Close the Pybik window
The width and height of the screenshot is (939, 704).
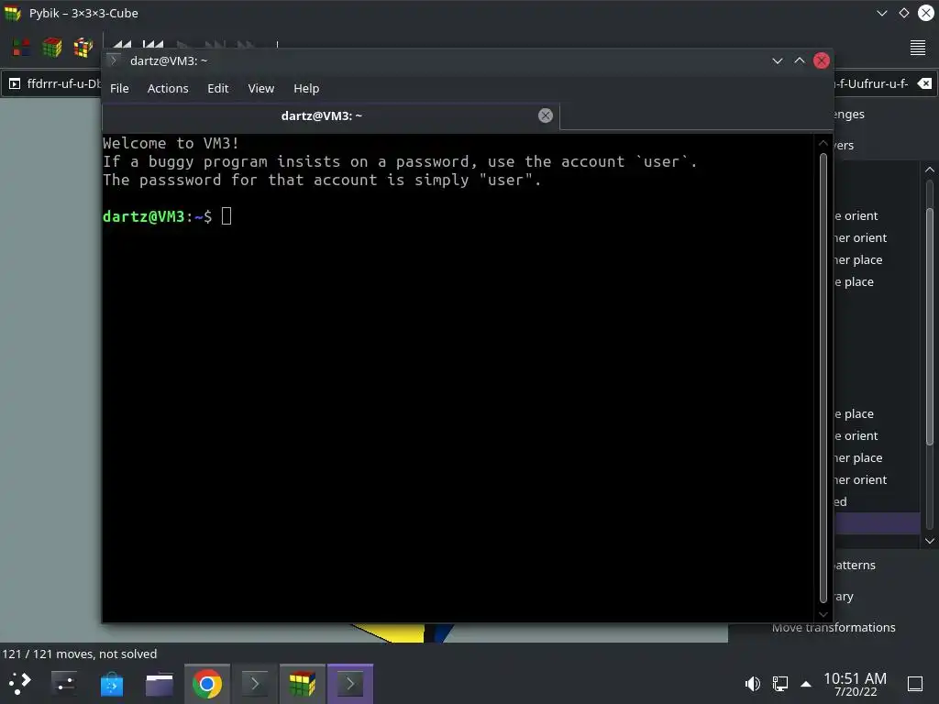926,13
